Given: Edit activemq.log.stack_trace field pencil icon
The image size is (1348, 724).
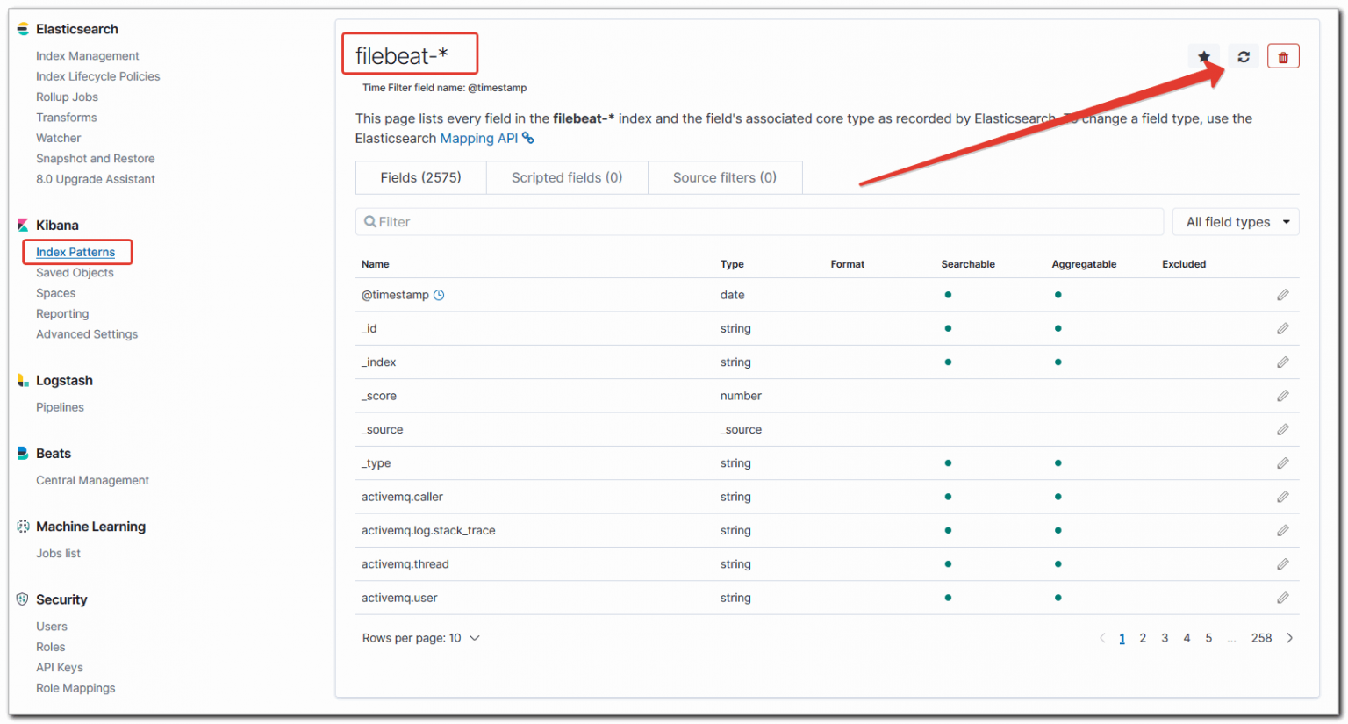Looking at the screenshot, I should click(x=1283, y=530).
